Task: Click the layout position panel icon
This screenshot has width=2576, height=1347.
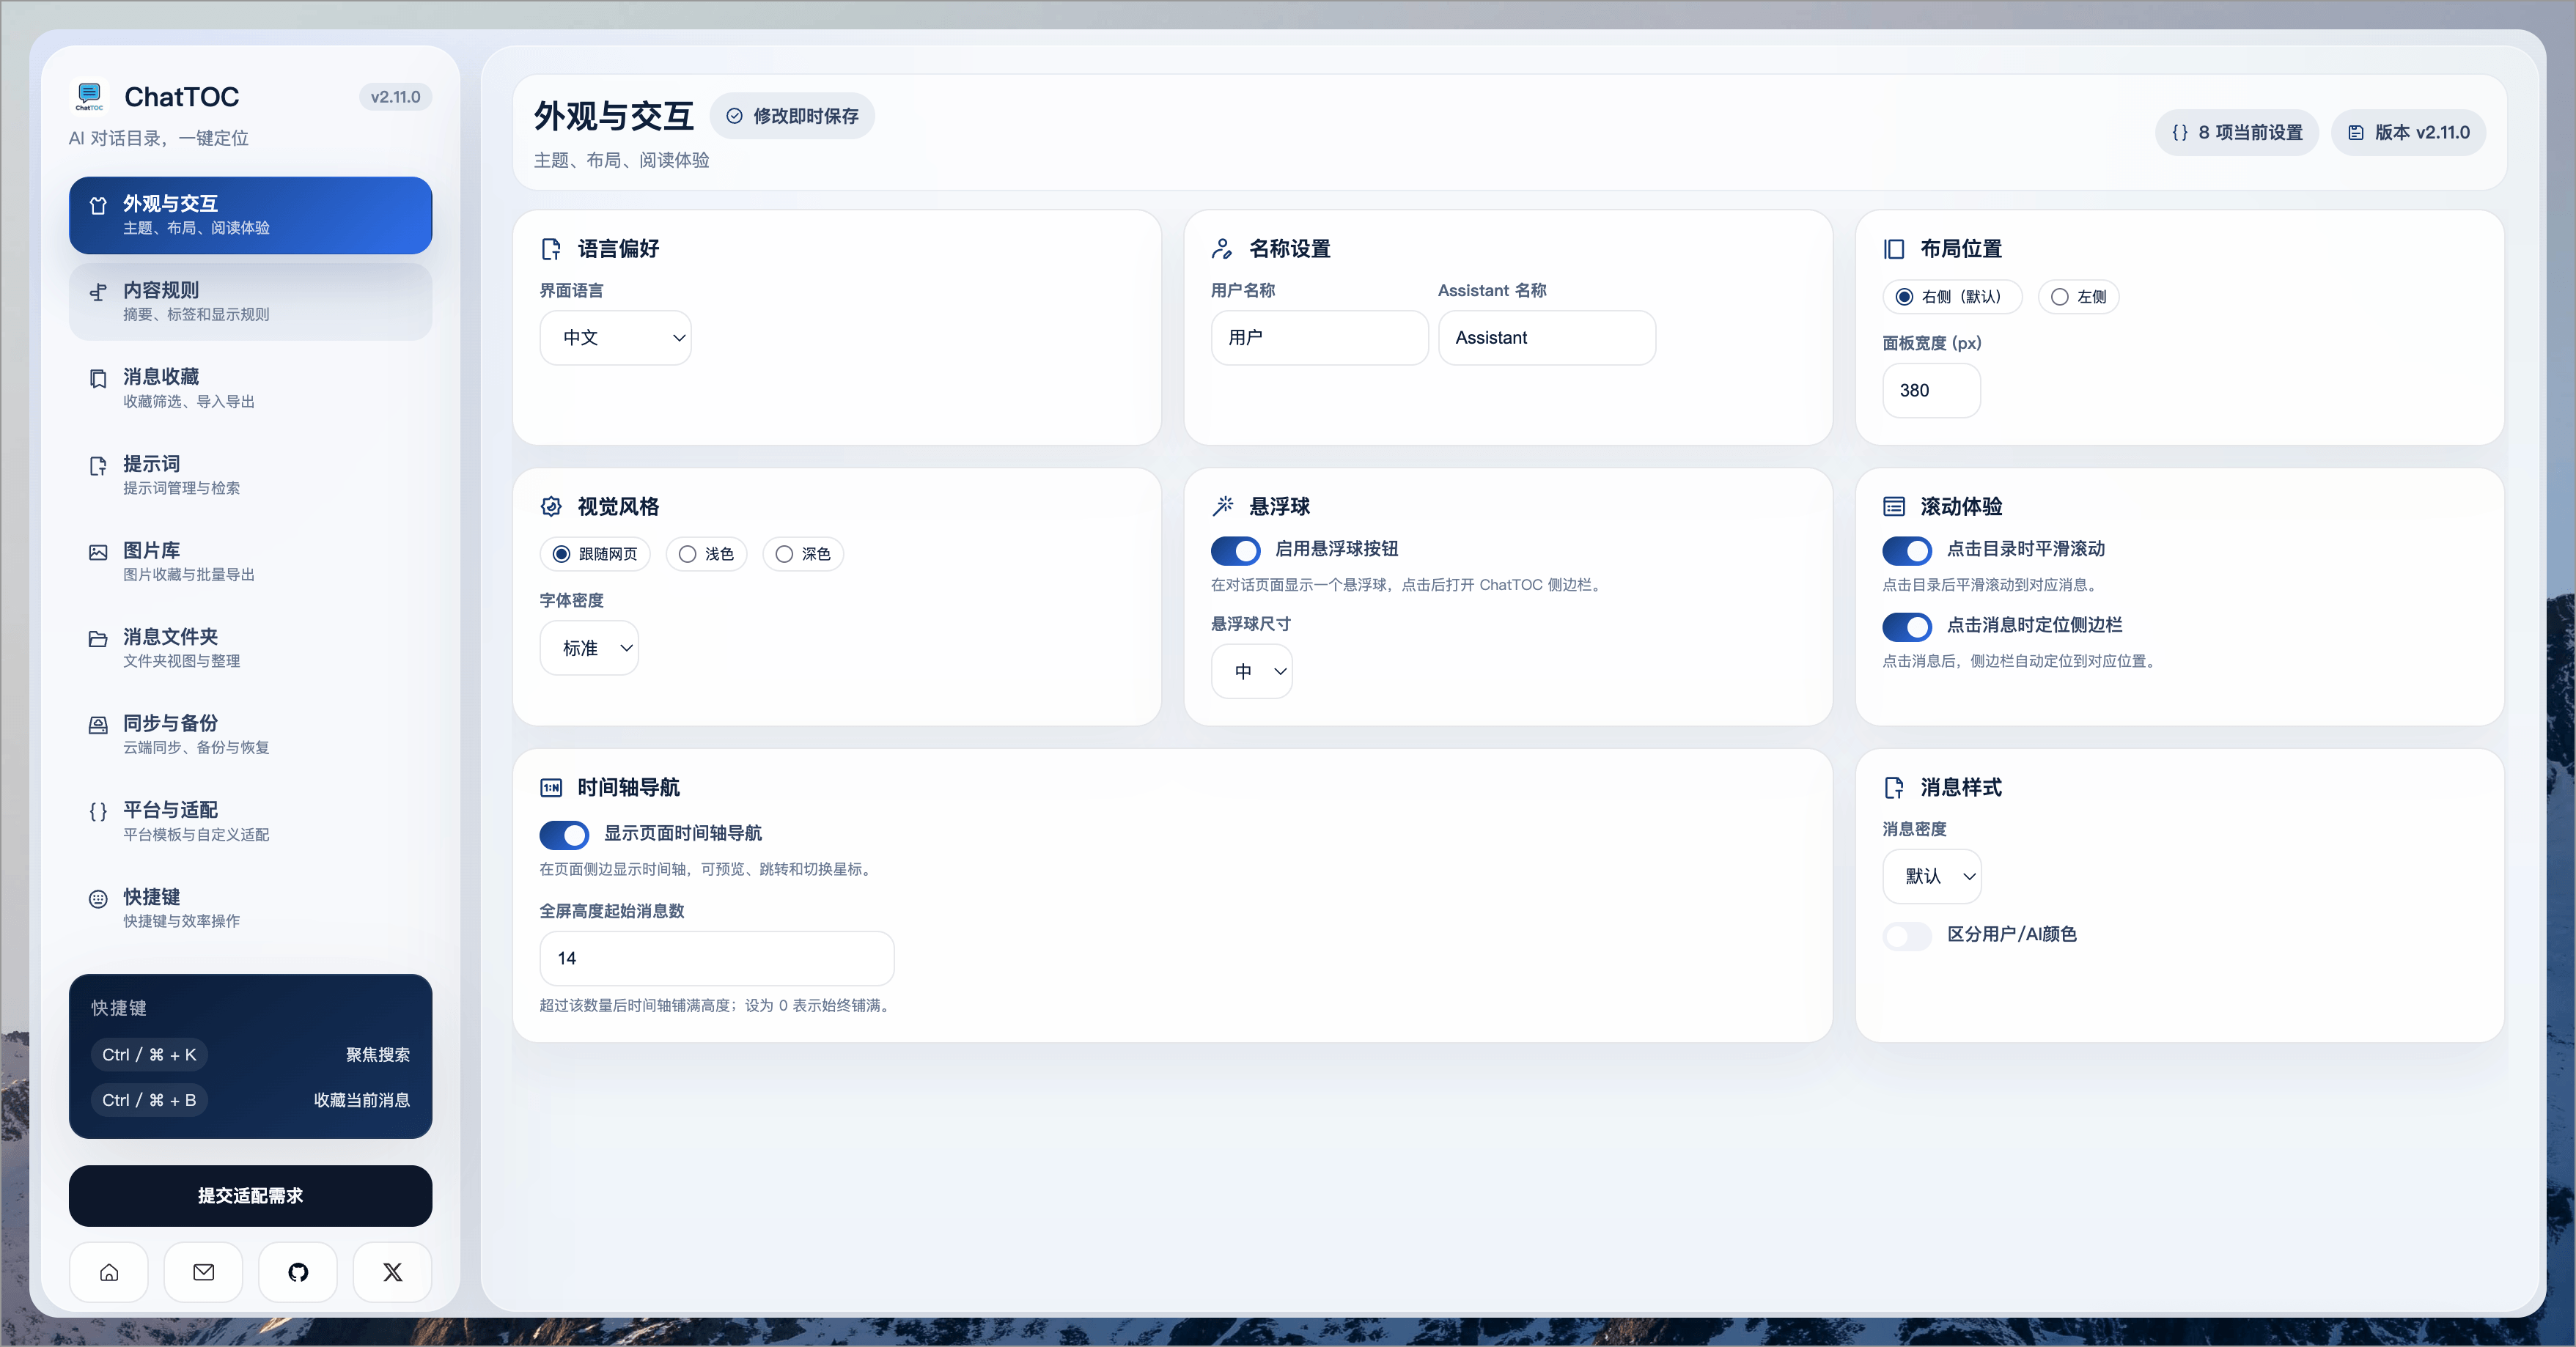Action: 1894,249
